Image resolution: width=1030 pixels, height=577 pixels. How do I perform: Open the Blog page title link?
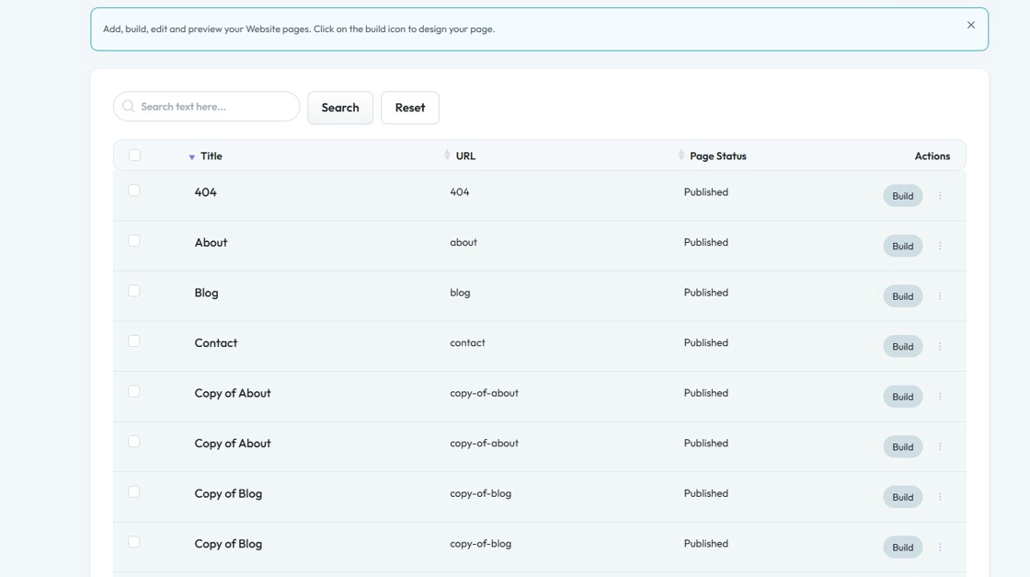[206, 293]
